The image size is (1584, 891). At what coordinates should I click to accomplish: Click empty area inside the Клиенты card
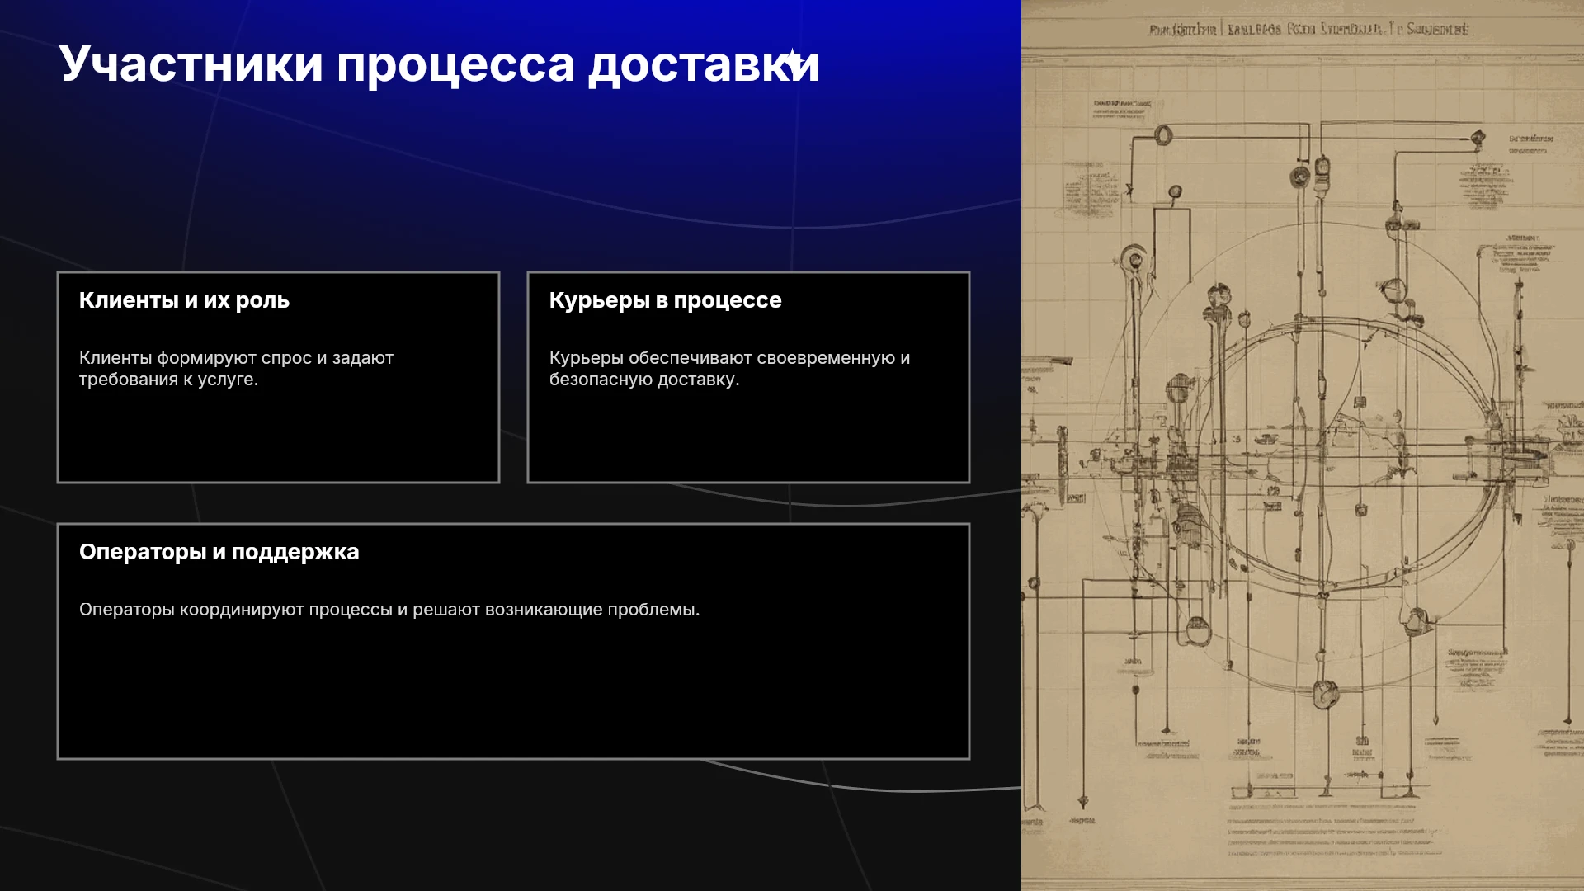278,437
